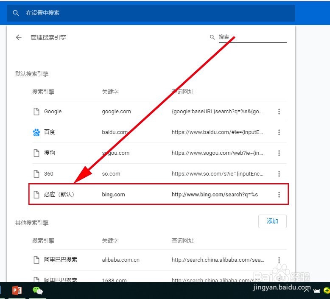This screenshot has height=299, width=330.
Task: Click the so.com/s query URL
Action: pyautogui.click(x=218, y=174)
